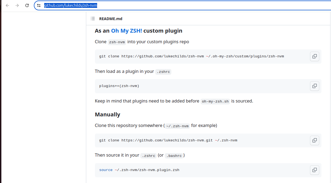The width and height of the screenshot is (331, 183).
Task: Select the 'Clone this repository somewhere' sentence
Action: (x=156, y=126)
